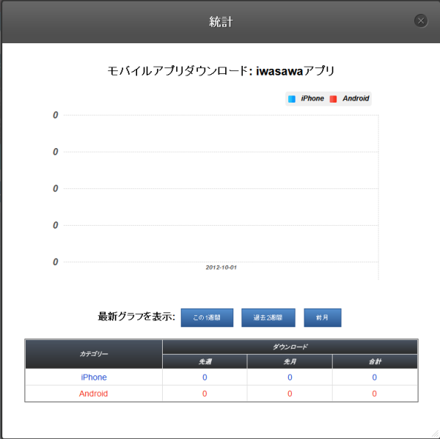Click the Android legend label
This screenshot has width=440, height=439.
[356, 98]
